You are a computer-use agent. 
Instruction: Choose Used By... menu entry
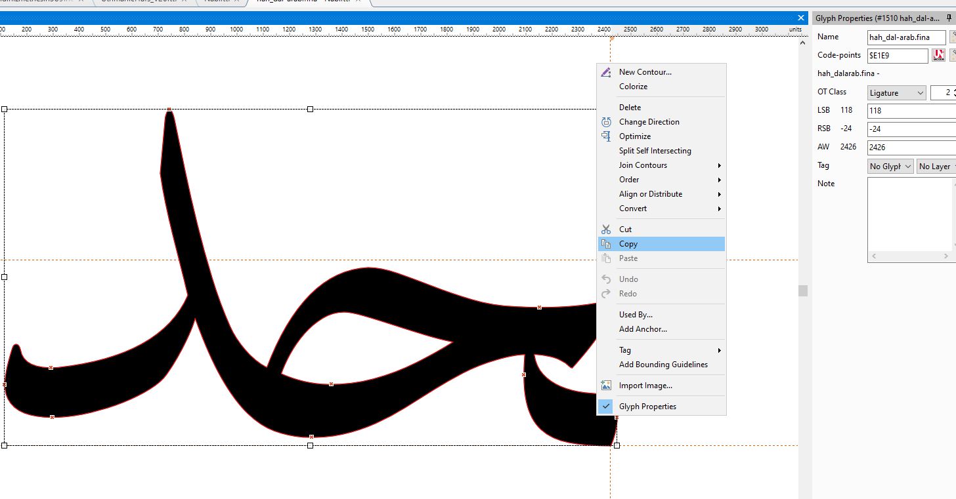point(661,315)
